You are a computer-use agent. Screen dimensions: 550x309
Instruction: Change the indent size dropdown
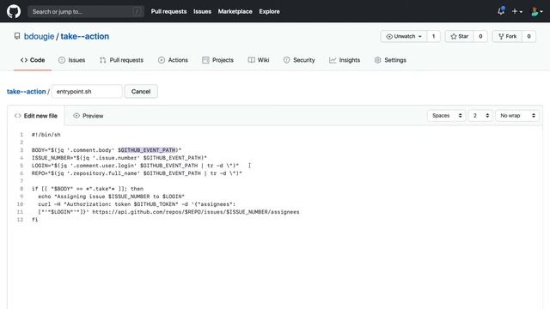tap(480, 116)
